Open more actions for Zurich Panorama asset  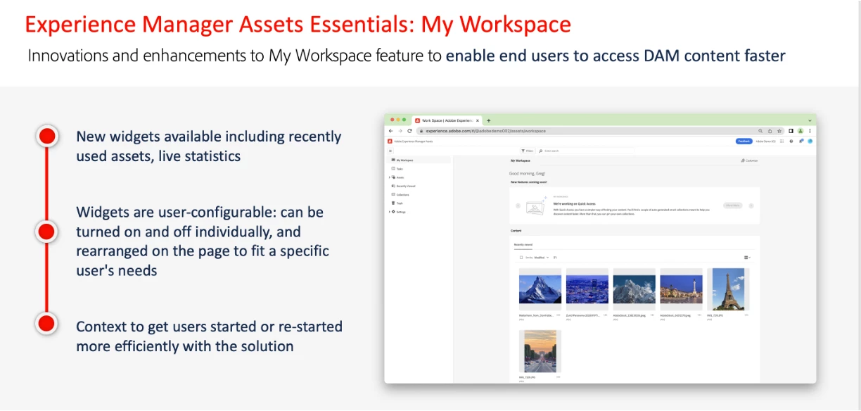(605, 315)
